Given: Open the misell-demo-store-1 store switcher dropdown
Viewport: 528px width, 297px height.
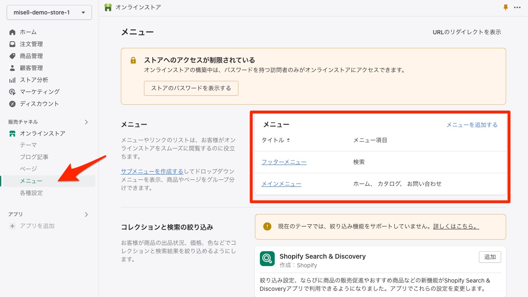Looking at the screenshot, I should pyautogui.click(x=49, y=12).
